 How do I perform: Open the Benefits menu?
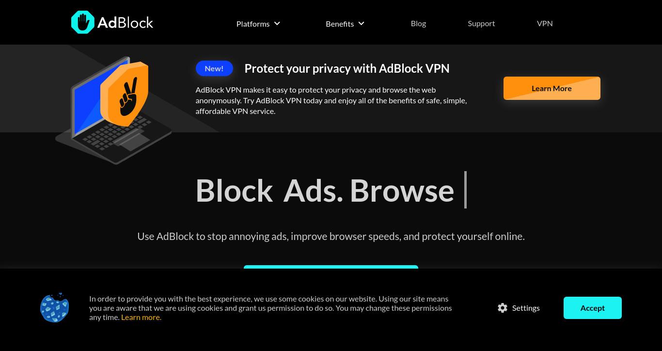(340, 24)
